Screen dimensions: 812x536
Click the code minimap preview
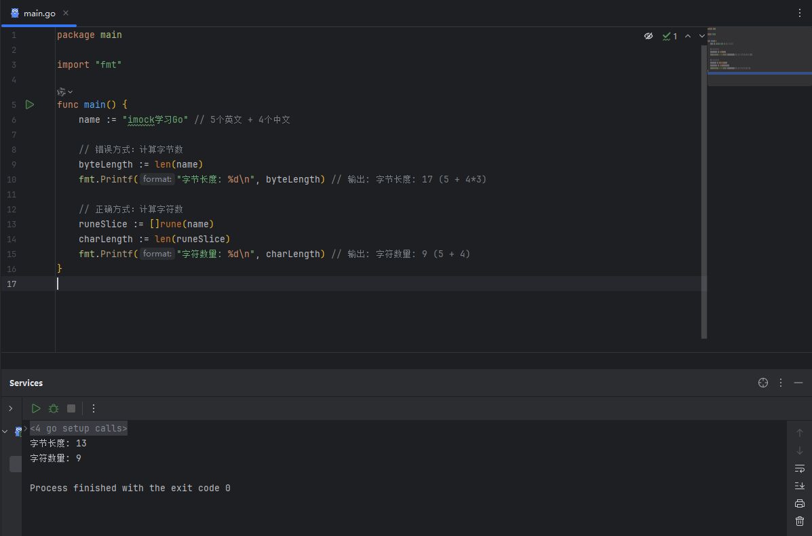pos(759,56)
